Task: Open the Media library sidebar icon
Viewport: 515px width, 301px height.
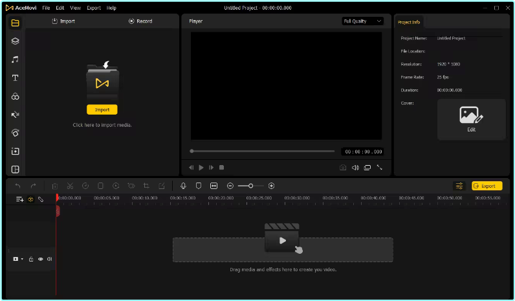Action: pos(15,23)
